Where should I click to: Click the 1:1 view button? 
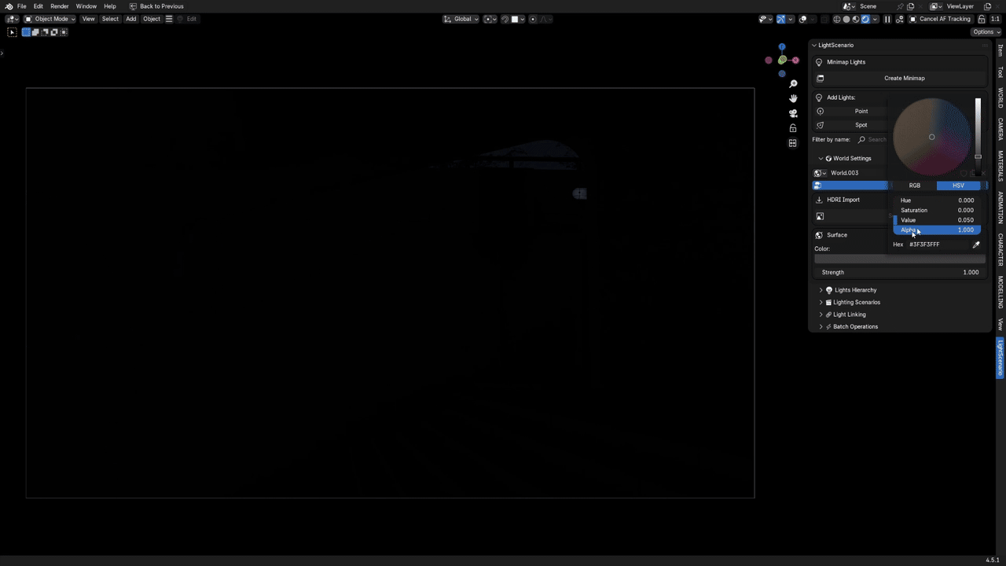995,19
